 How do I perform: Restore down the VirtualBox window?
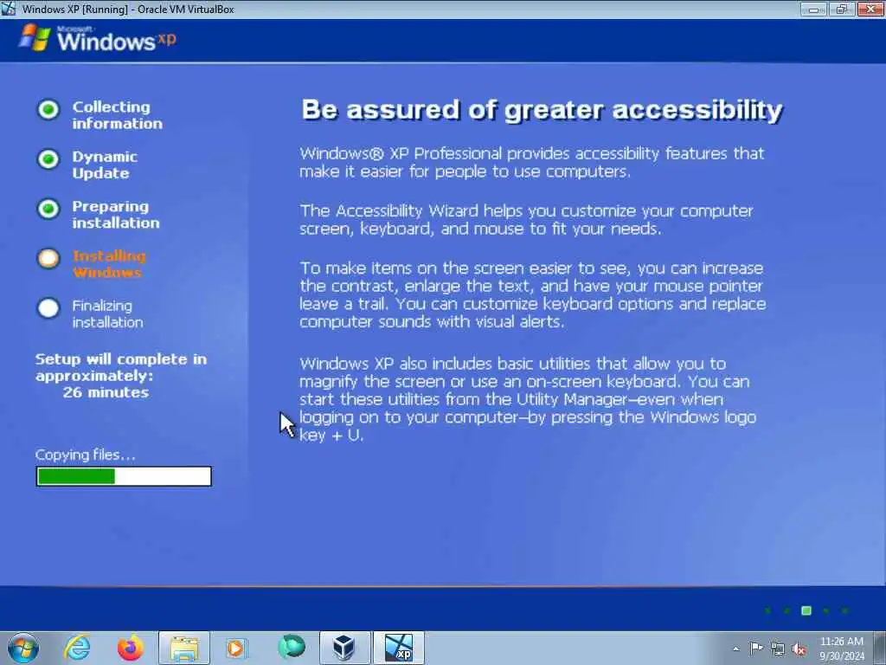[842, 9]
